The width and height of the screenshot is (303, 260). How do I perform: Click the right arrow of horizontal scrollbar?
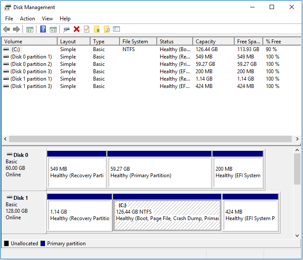click(x=297, y=139)
